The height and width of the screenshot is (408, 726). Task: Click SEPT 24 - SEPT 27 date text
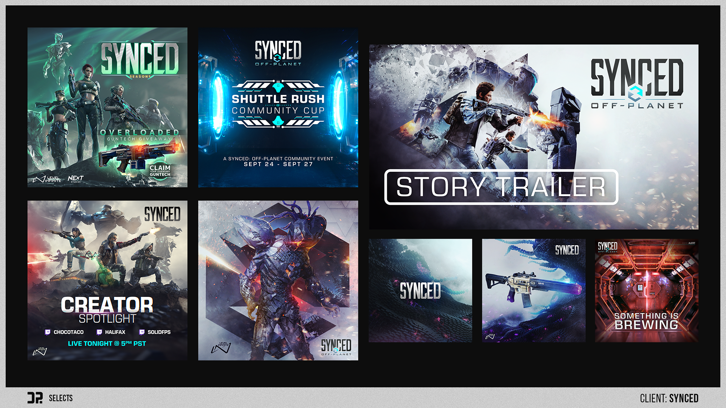pos(278,164)
